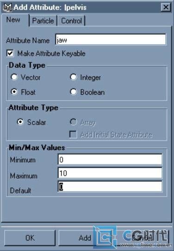The height and width of the screenshot is (251, 174).
Task: Click the Add button
Action: (x=85, y=238)
